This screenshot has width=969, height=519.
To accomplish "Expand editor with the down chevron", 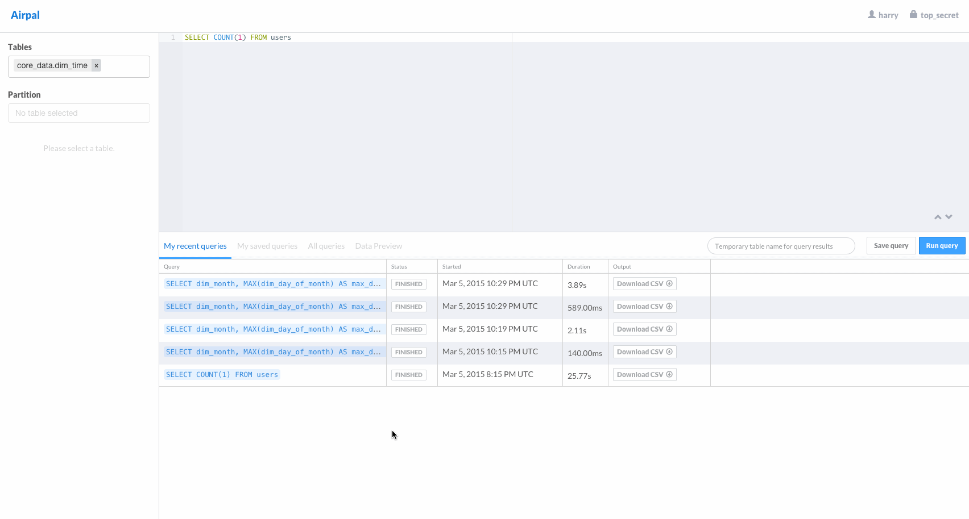I will click(949, 217).
